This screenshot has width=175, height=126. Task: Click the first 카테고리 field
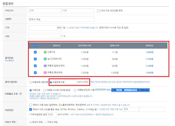tap(44, 11)
